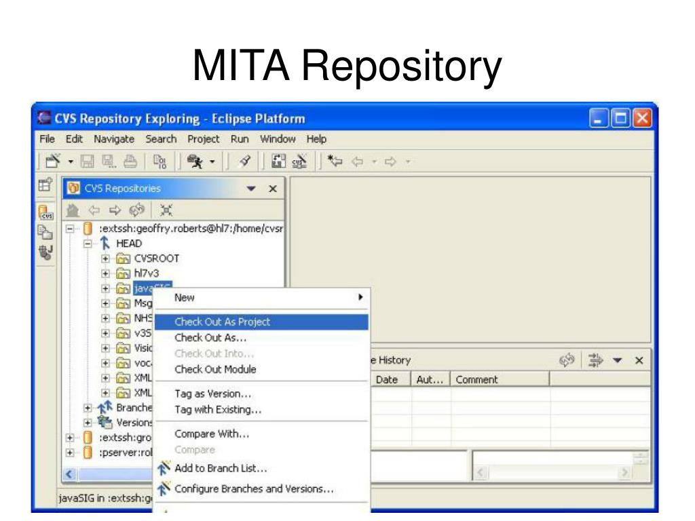This screenshot has width=695, height=521.
Task: Click the Comment column header
Action: (500, 380)
